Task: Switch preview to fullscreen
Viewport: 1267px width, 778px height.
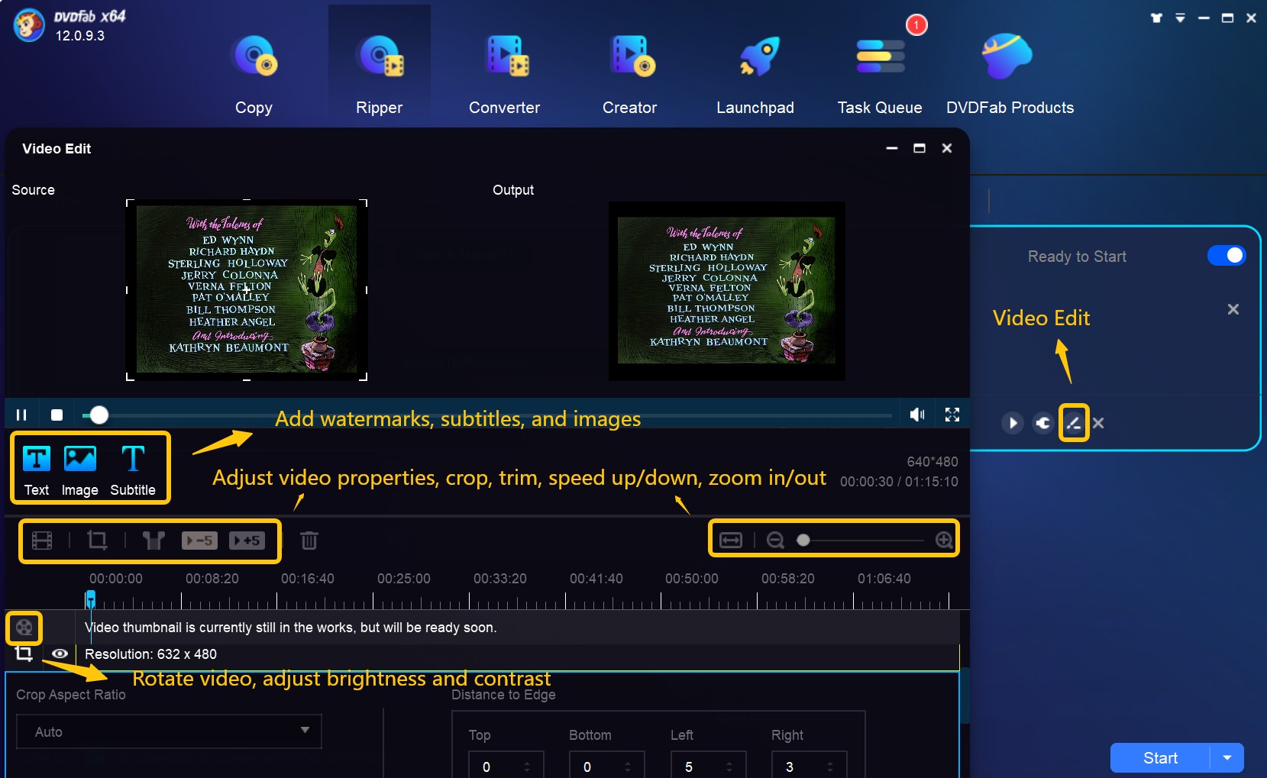Action: pyautogui.click(x=952, y=415)
